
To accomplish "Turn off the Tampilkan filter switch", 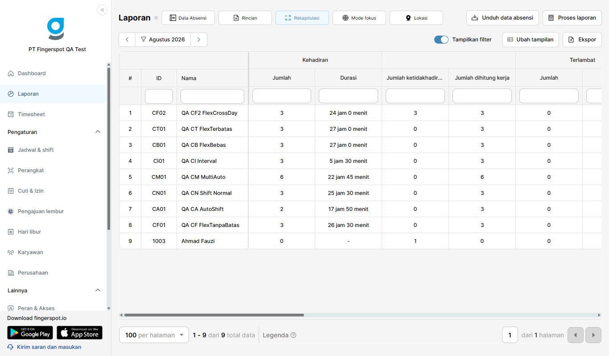I will pos(441,40).
